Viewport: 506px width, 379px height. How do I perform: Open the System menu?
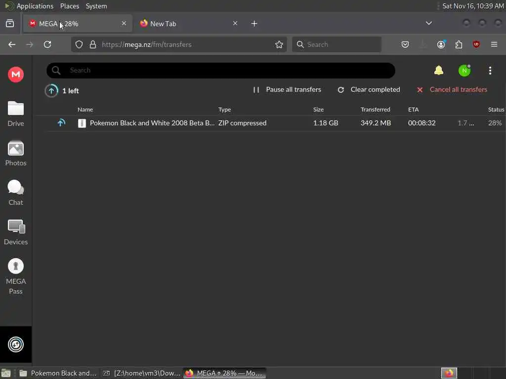[x=96, y=6]
